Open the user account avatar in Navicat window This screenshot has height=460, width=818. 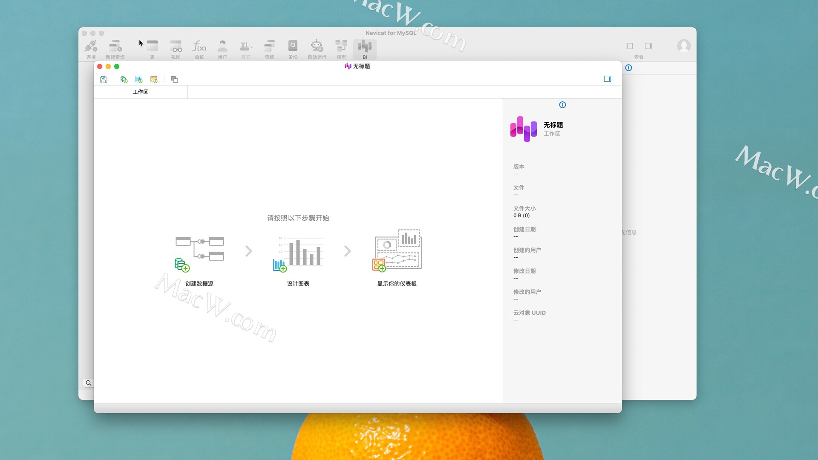(x=684, y=46)
